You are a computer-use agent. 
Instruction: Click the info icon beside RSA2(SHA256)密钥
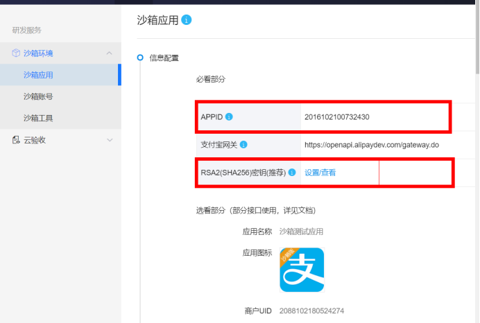coord(292,172)
